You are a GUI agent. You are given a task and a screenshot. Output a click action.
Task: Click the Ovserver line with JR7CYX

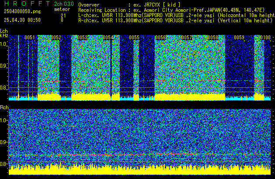129,5
